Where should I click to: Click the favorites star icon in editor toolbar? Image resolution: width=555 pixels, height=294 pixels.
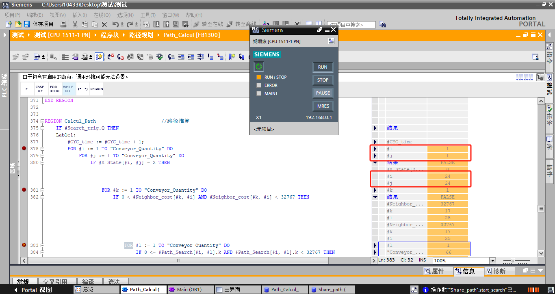tap(99, 57)
